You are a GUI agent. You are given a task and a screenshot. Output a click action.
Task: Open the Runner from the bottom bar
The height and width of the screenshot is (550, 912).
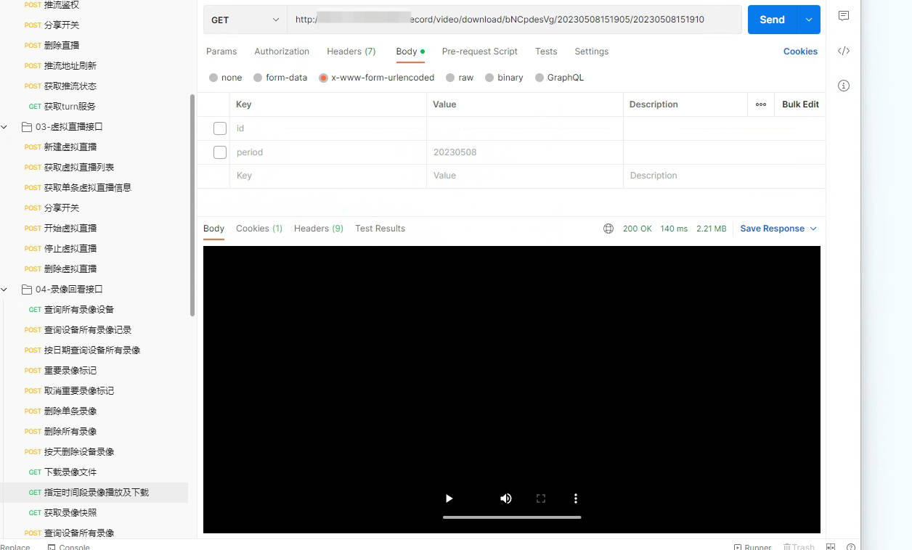point(752,547)
